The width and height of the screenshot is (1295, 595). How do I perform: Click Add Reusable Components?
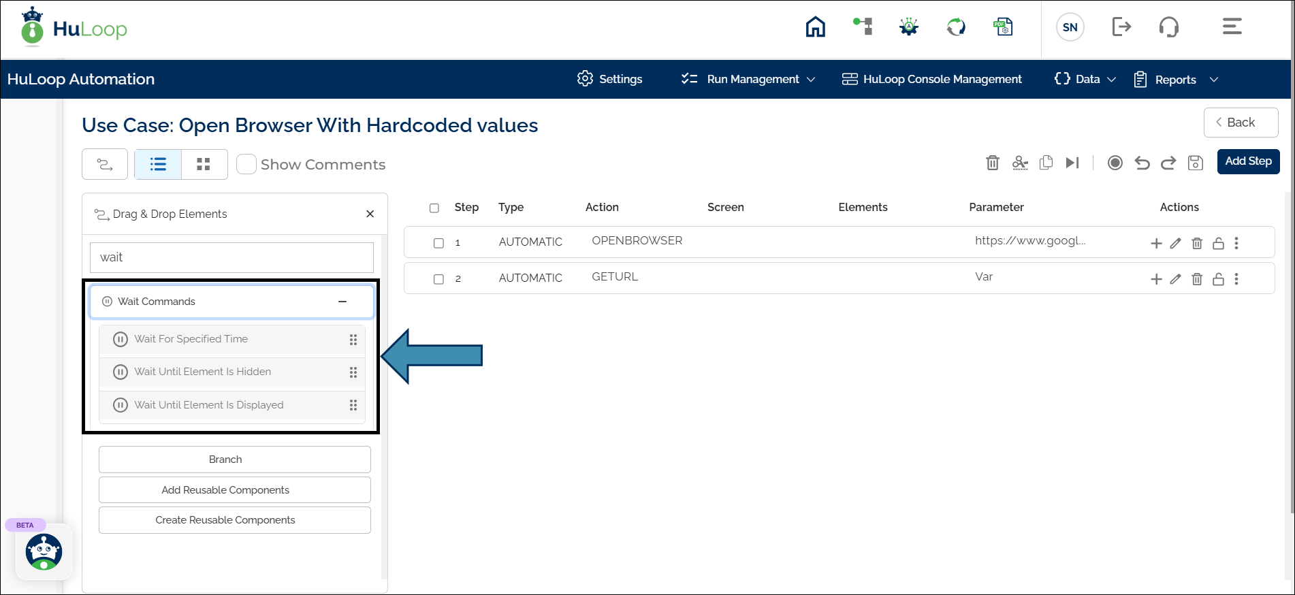tap(235, 490)
